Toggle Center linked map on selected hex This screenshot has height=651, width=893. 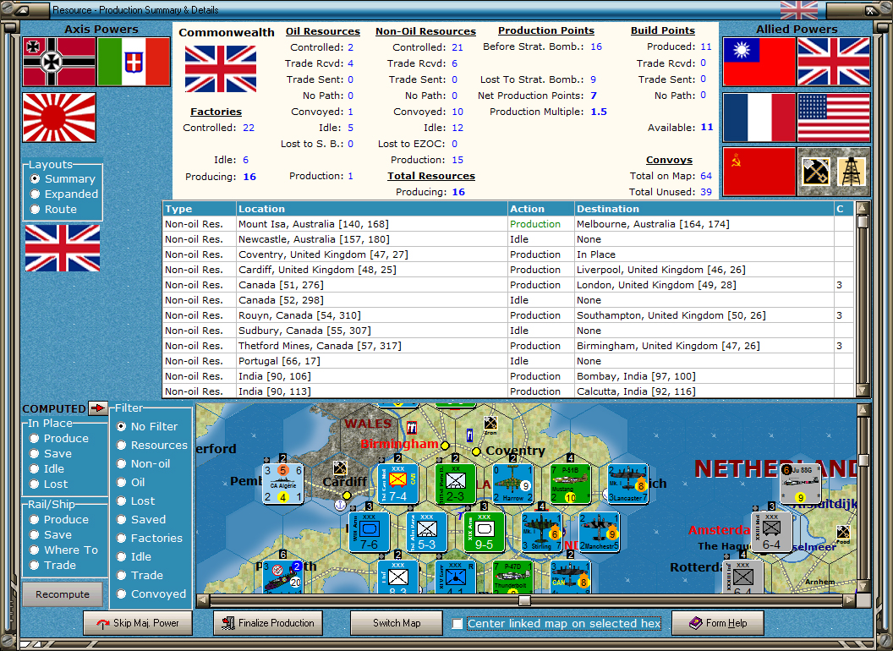(457, 624)
